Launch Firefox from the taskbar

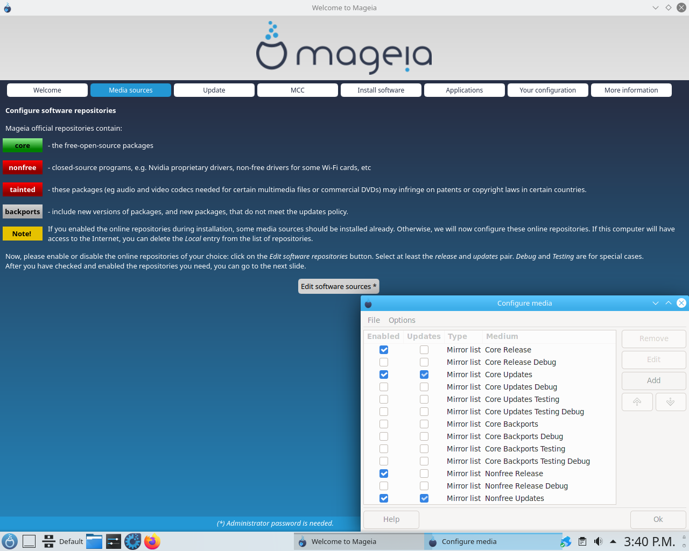(x=152, y=541)
